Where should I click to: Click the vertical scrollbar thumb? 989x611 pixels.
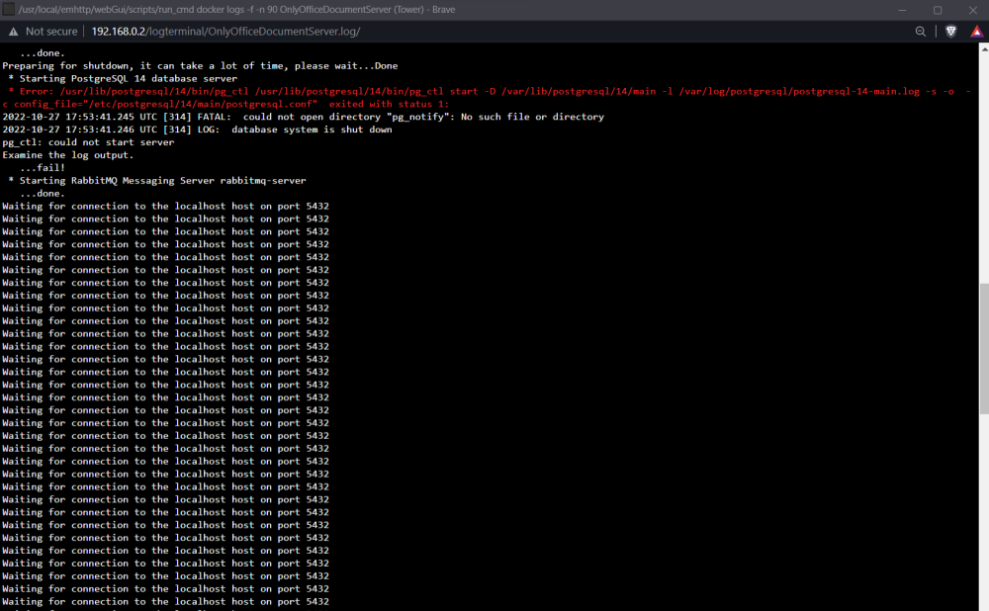pyautogui.click(x=984, y=349)
